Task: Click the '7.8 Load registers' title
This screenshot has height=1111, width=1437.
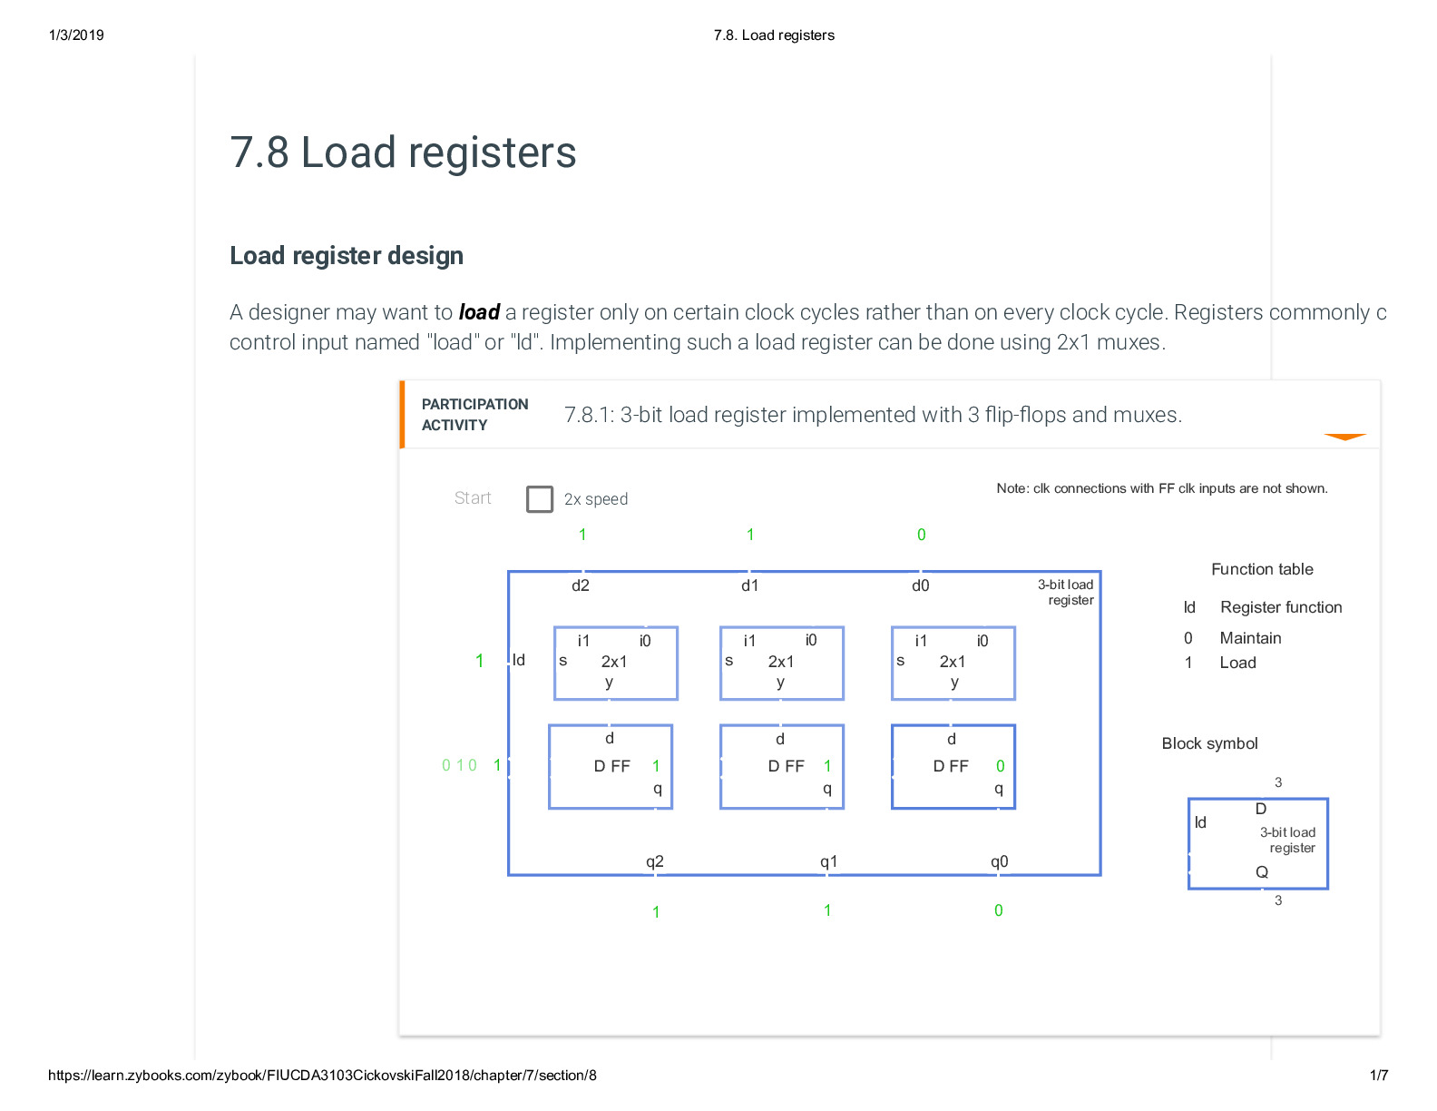Action: [x=403, y=152]
